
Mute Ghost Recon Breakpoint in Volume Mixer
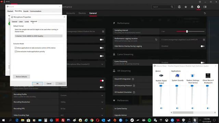tap(208, 108)
